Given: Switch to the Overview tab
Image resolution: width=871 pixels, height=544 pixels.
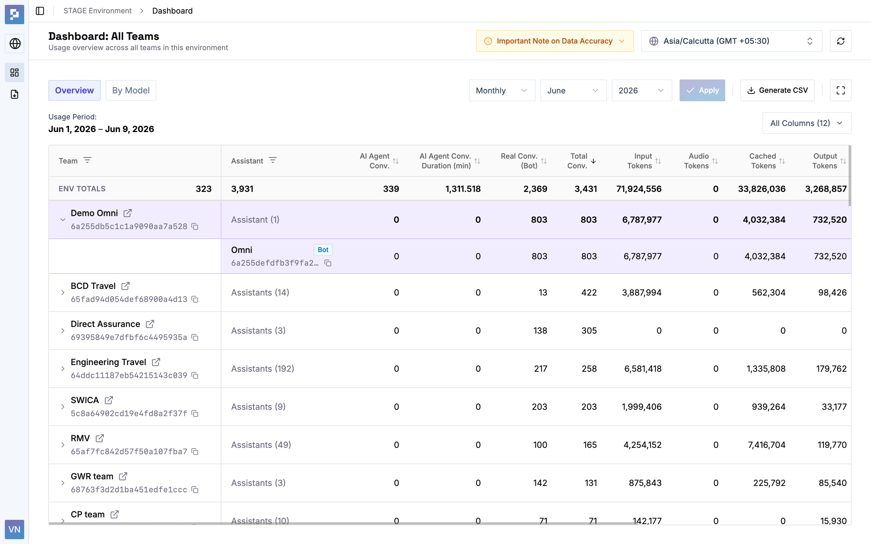Looking at the screenshot, I should coord(74,90).
